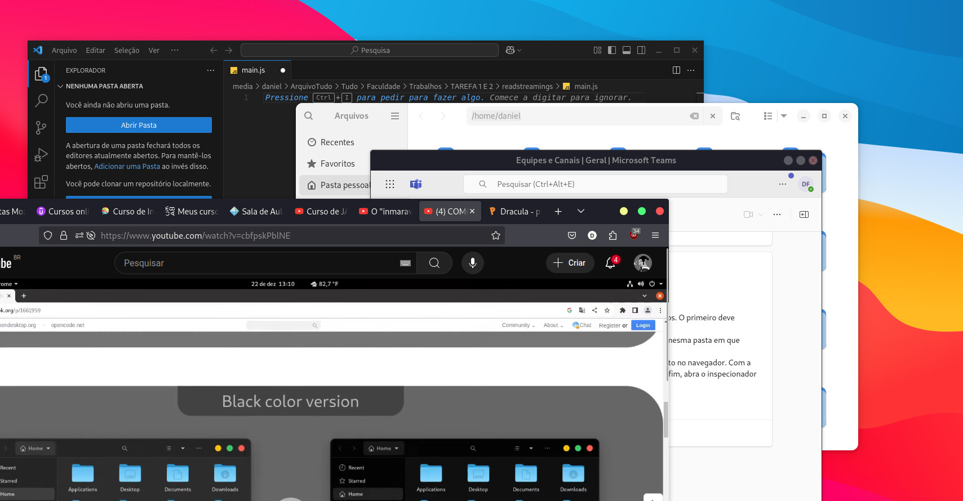Screen dimensions: 963x501
Task: Split the VS Code editor right
Action: [676, 70]
